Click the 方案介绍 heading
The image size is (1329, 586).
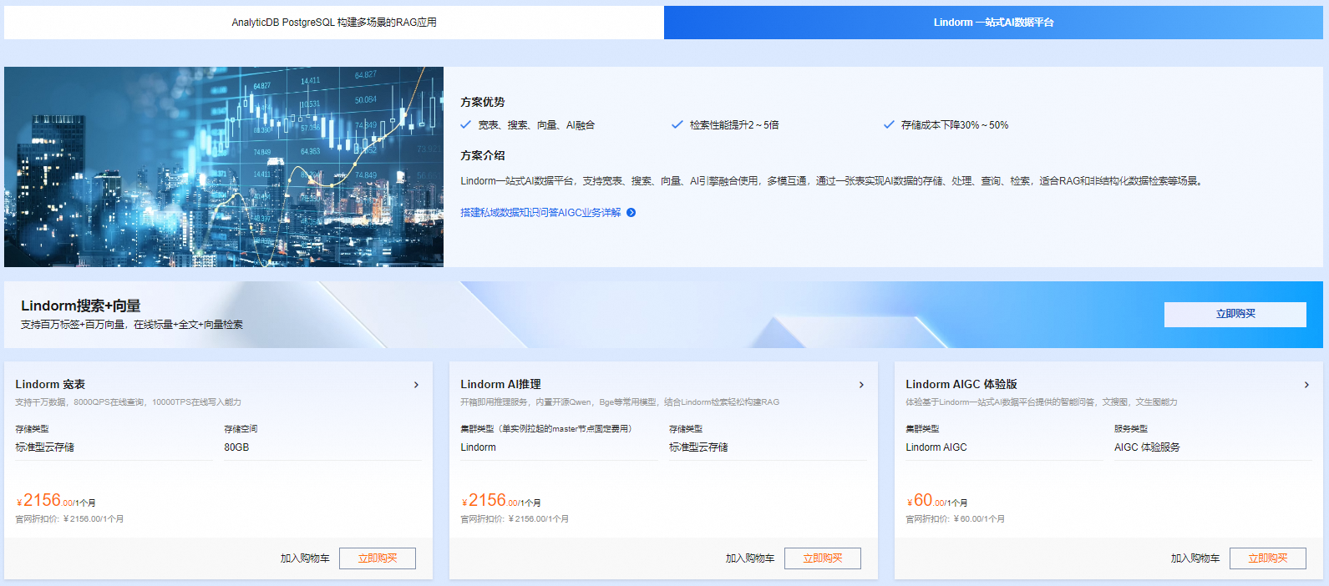[483, 155]
